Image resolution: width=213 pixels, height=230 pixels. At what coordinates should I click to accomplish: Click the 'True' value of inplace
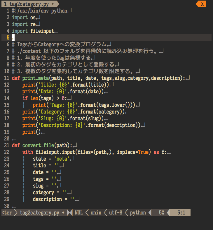click(x=143, y=152)
